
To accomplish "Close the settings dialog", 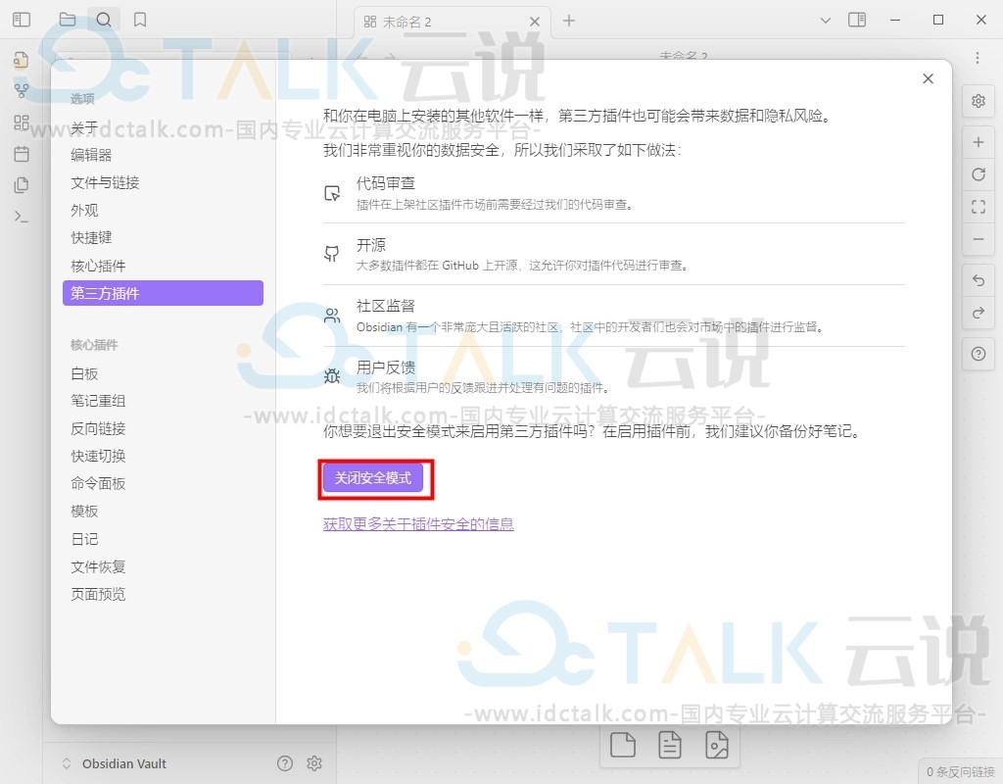I will [x=929, y=78].
